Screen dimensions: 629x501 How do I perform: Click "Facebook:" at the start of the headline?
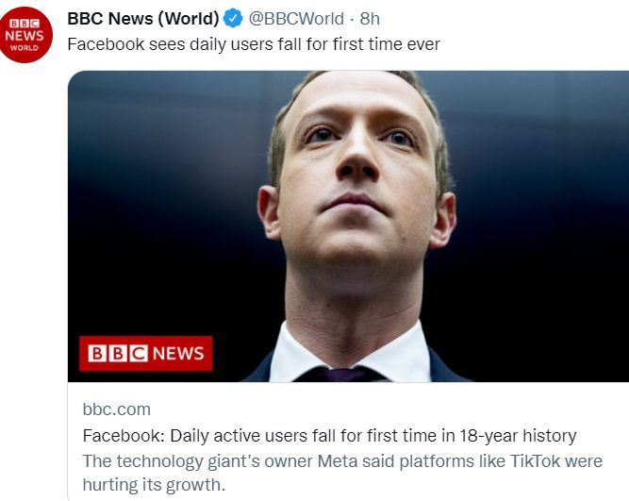pos(117,436)
